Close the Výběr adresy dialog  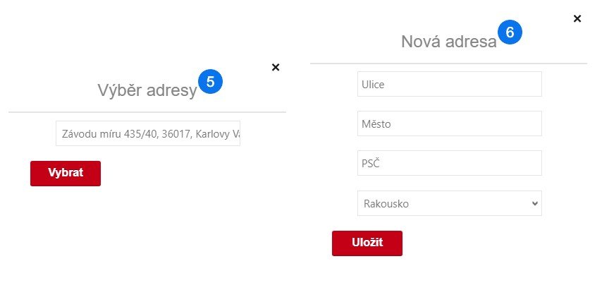[276, 67]
